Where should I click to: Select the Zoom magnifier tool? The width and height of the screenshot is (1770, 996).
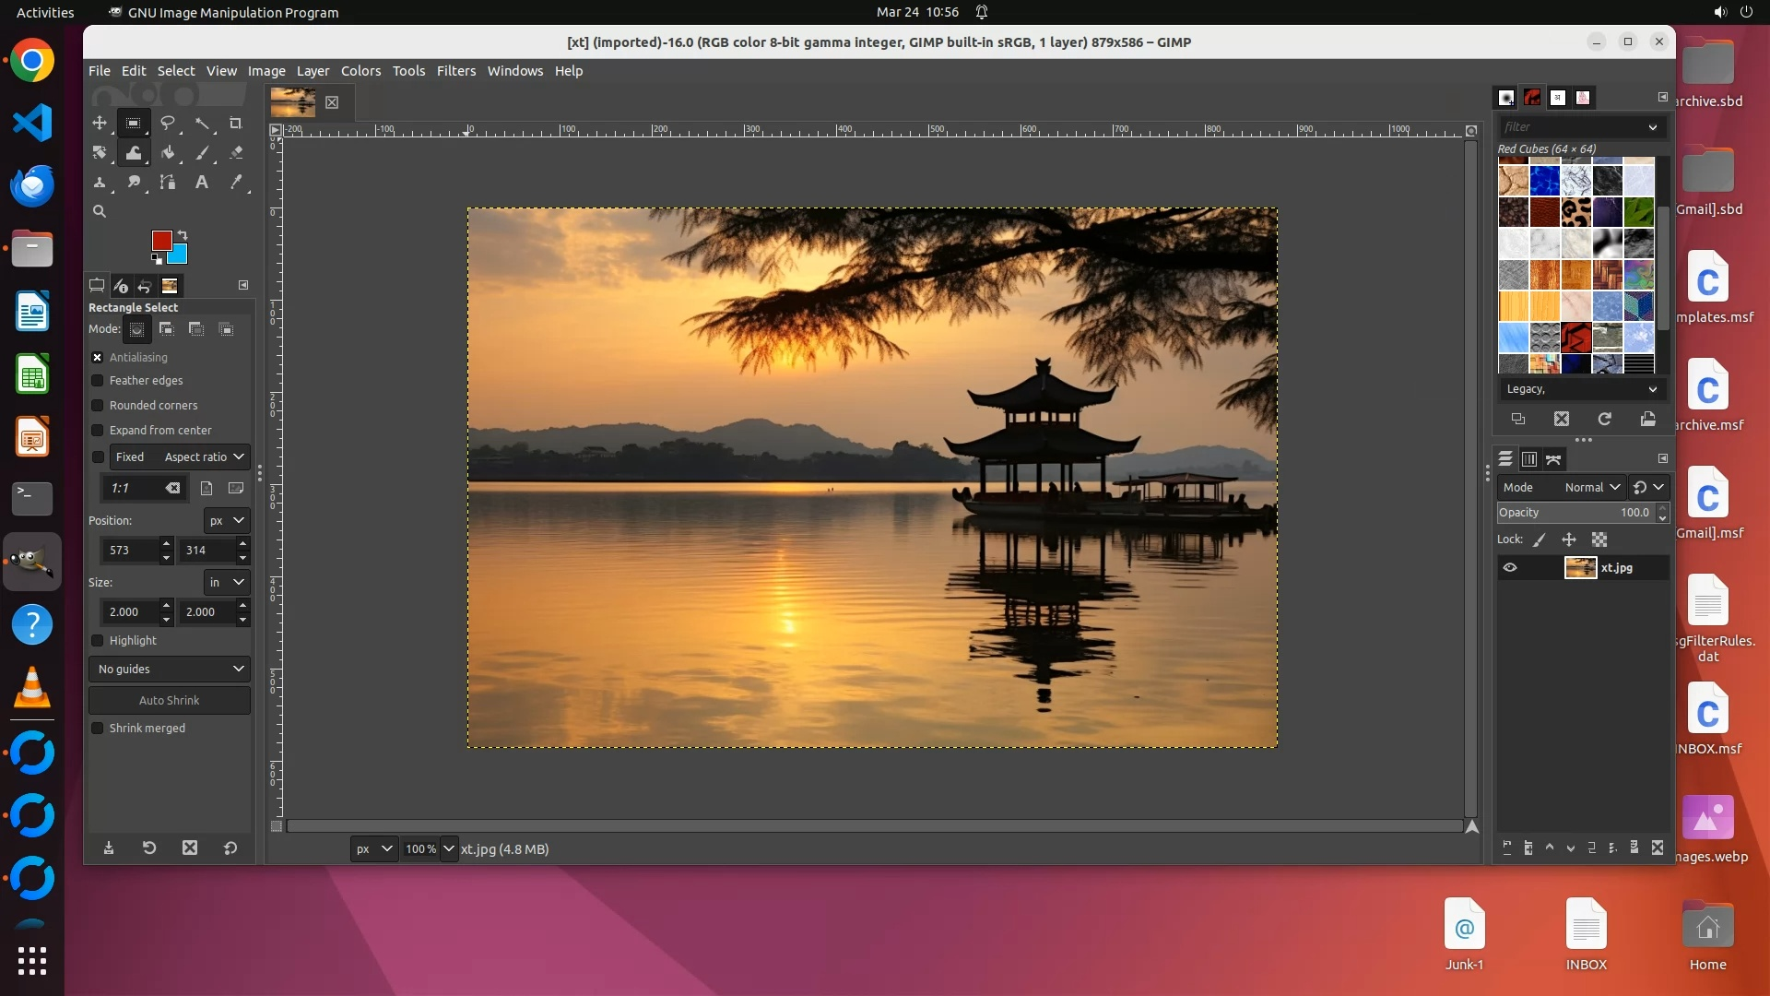tap(100, 212)
